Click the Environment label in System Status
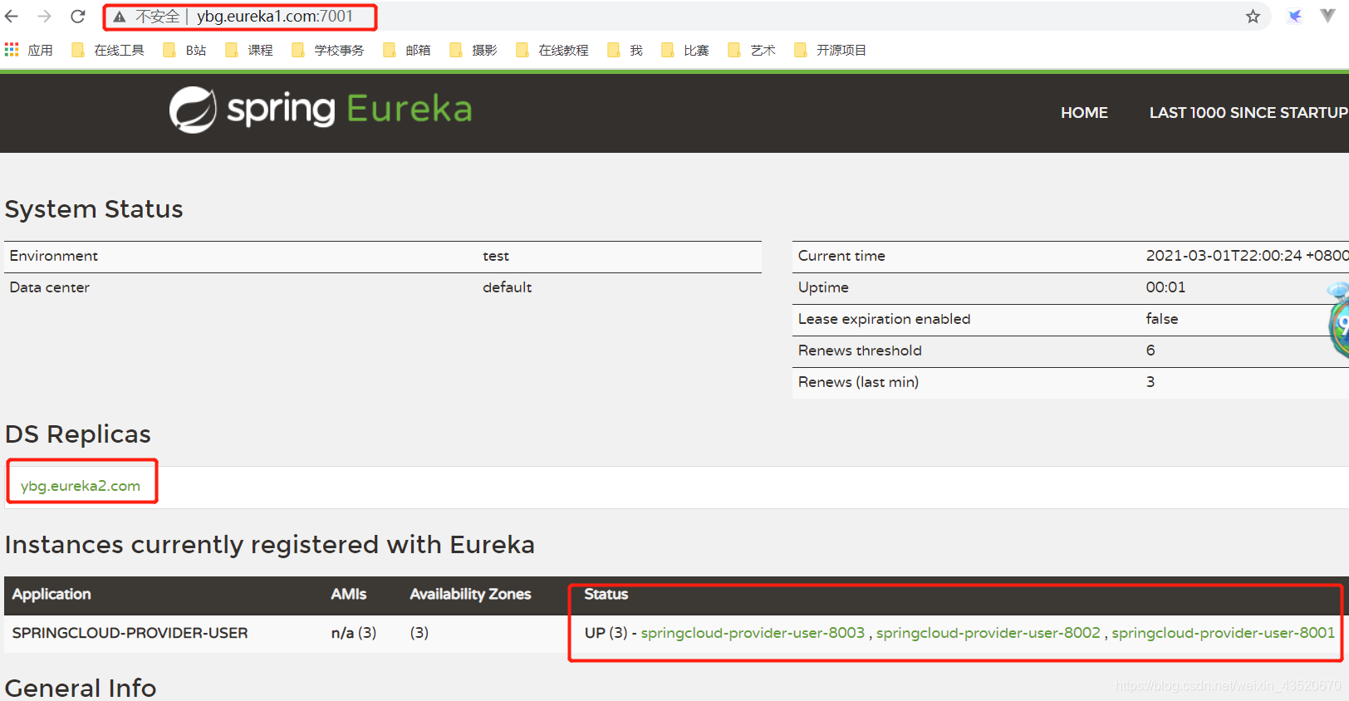The image size is (1349, 701). point(54,256)
